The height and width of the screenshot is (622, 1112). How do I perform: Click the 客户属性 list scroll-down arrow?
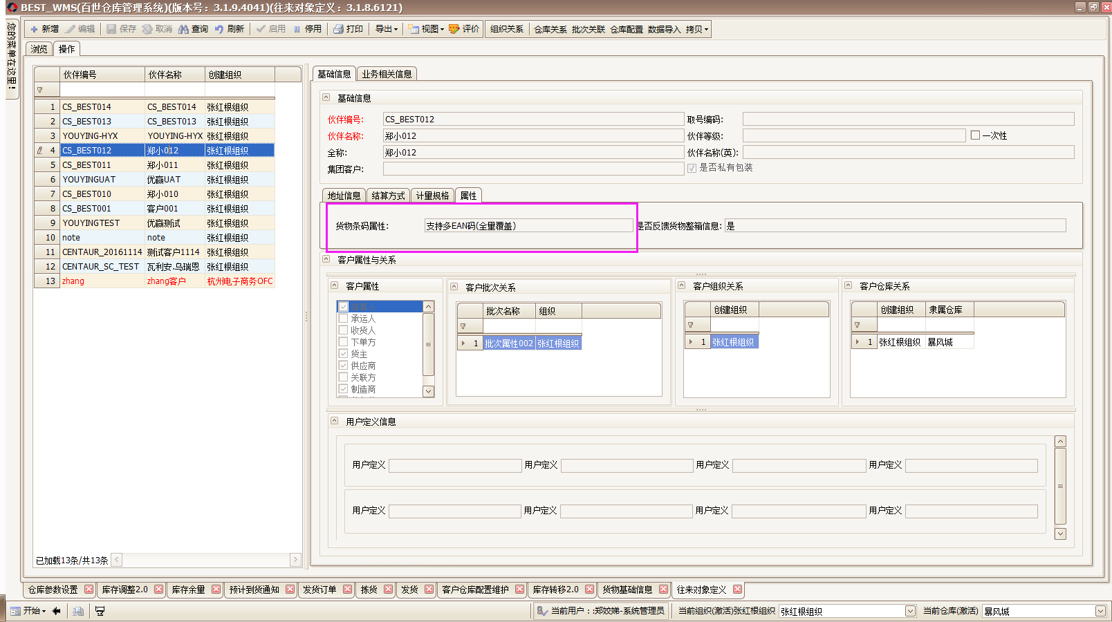(x=428, y=391)
